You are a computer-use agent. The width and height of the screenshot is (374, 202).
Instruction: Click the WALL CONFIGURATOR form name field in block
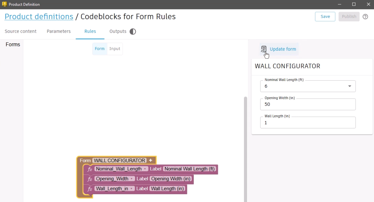click(119, 160)
